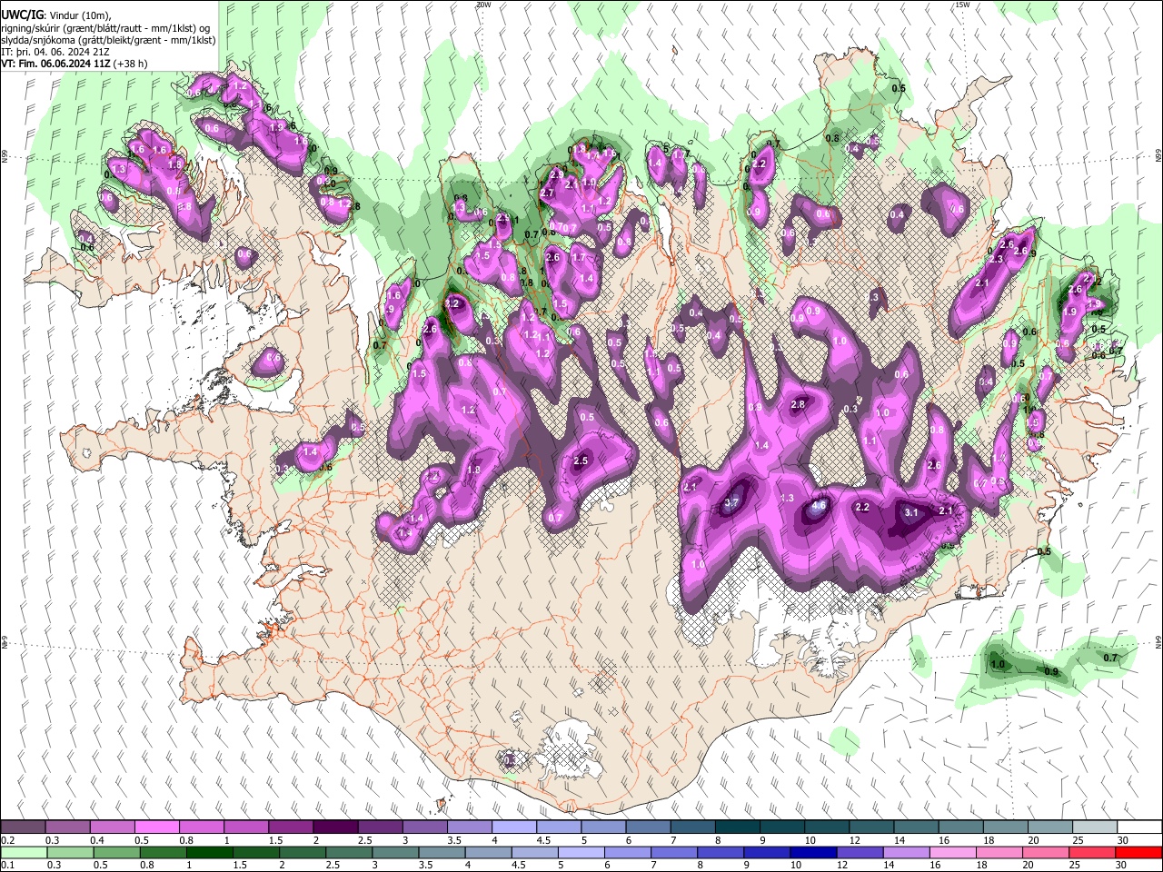Select the light grey 25–30 upper legend swatch
1163x872 pixels.
(1095, 827)
